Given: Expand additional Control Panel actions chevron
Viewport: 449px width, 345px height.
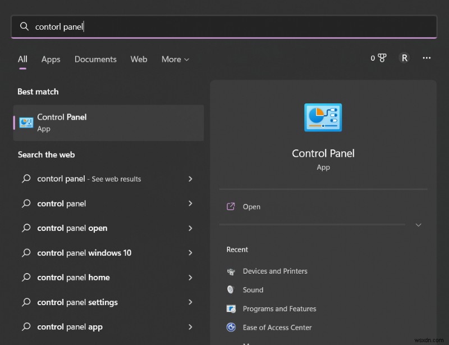Looking at the screenshot, I should [x=418, y=225].
